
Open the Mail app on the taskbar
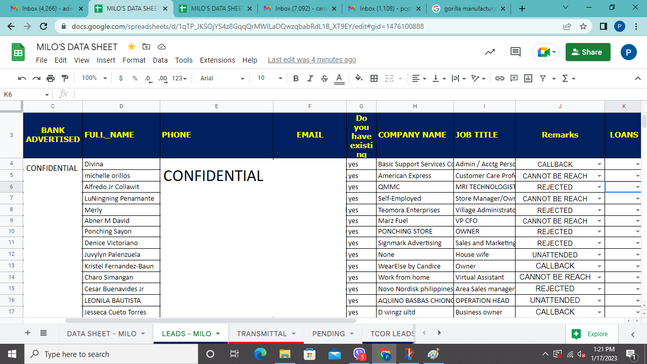pos(334,354)
